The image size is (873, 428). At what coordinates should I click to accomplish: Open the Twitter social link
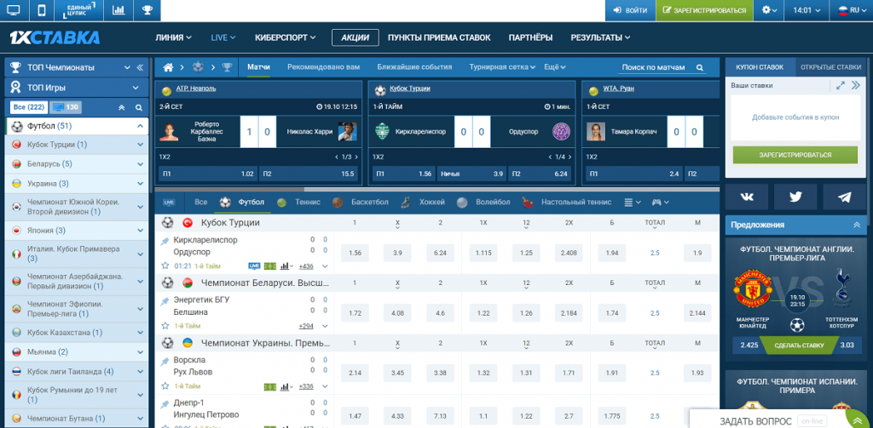coord(795,197)
